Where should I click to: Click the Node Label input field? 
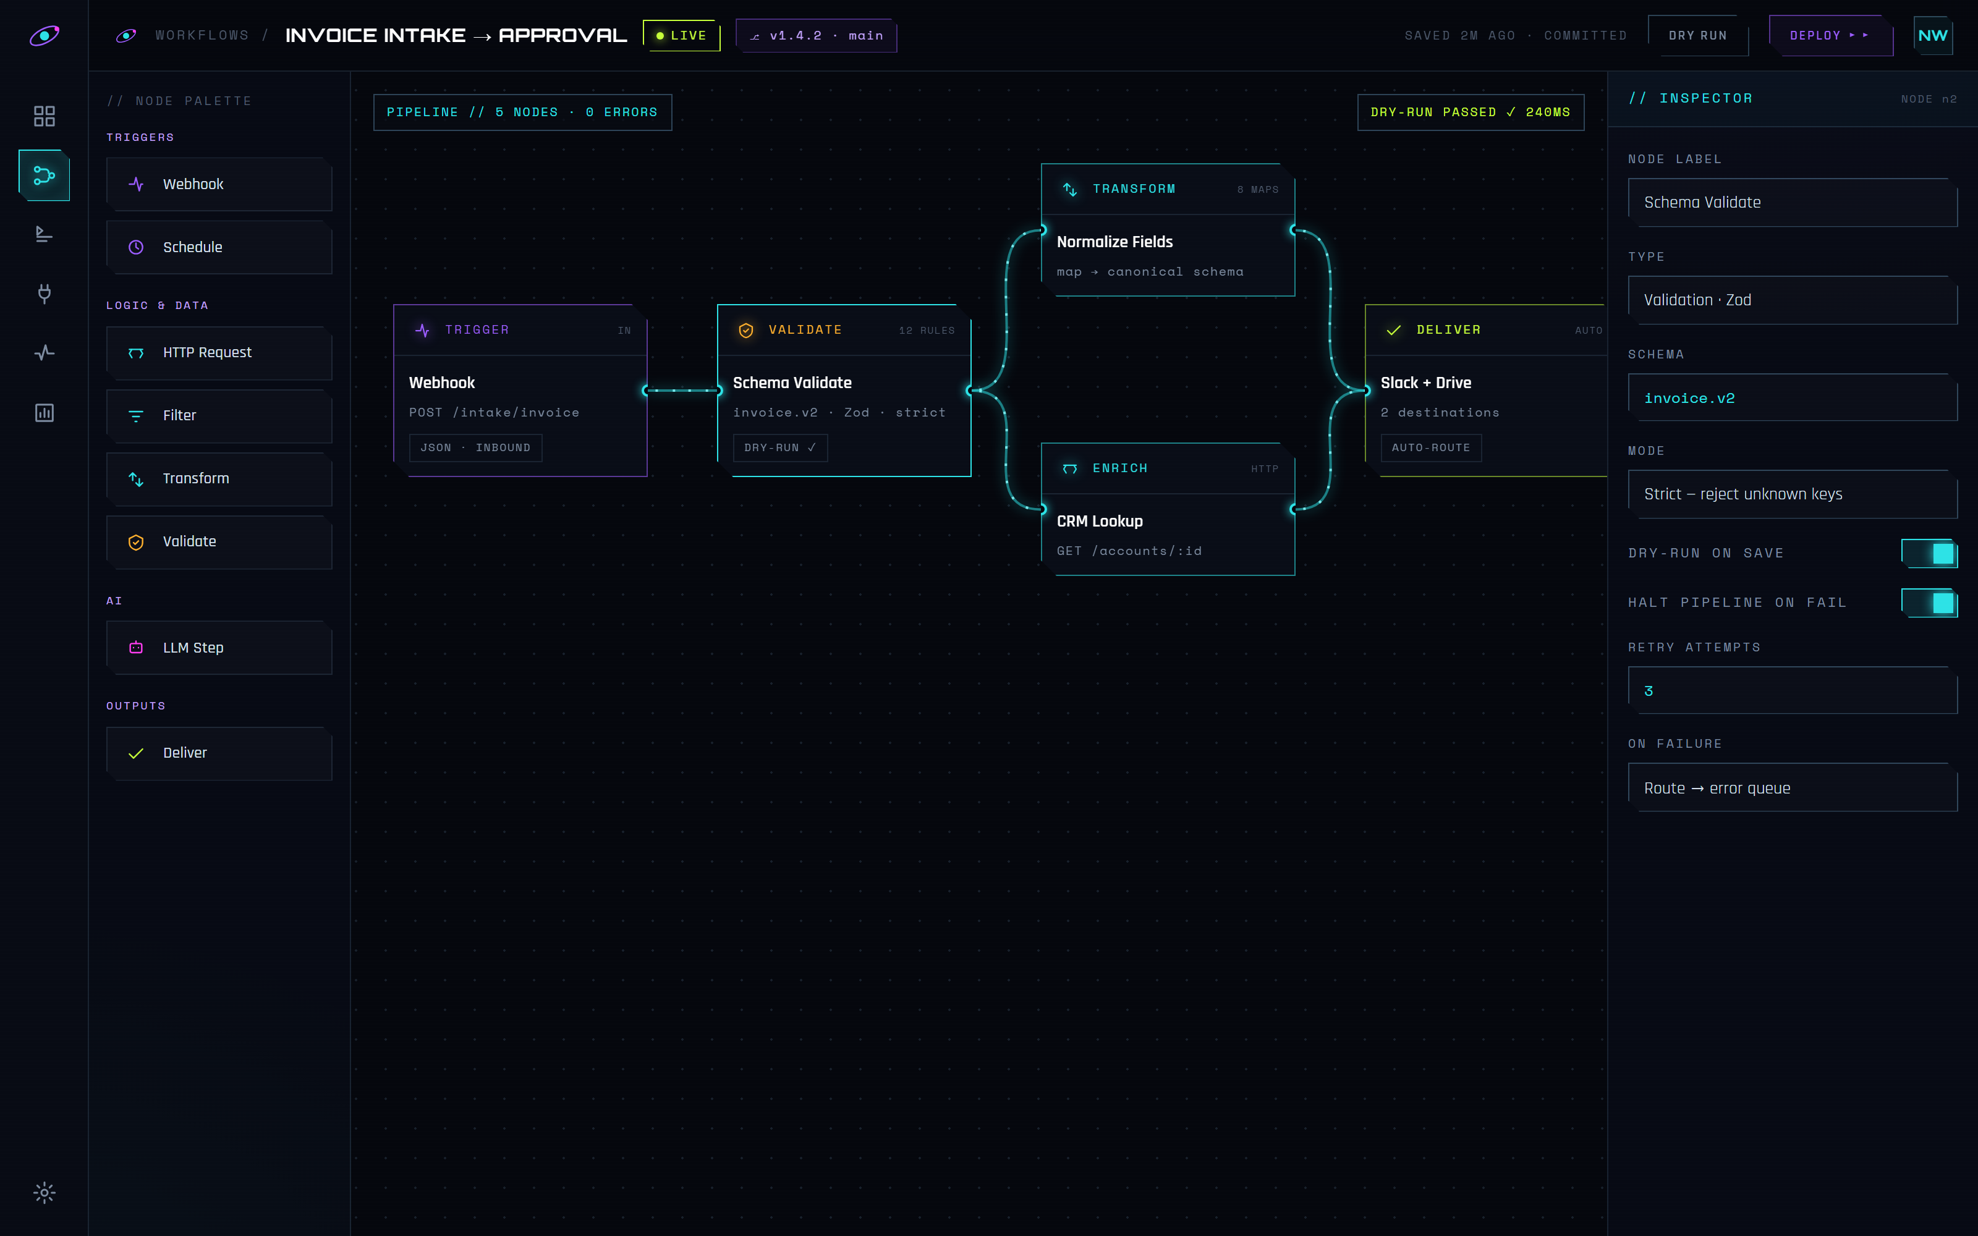point(1792,202)
